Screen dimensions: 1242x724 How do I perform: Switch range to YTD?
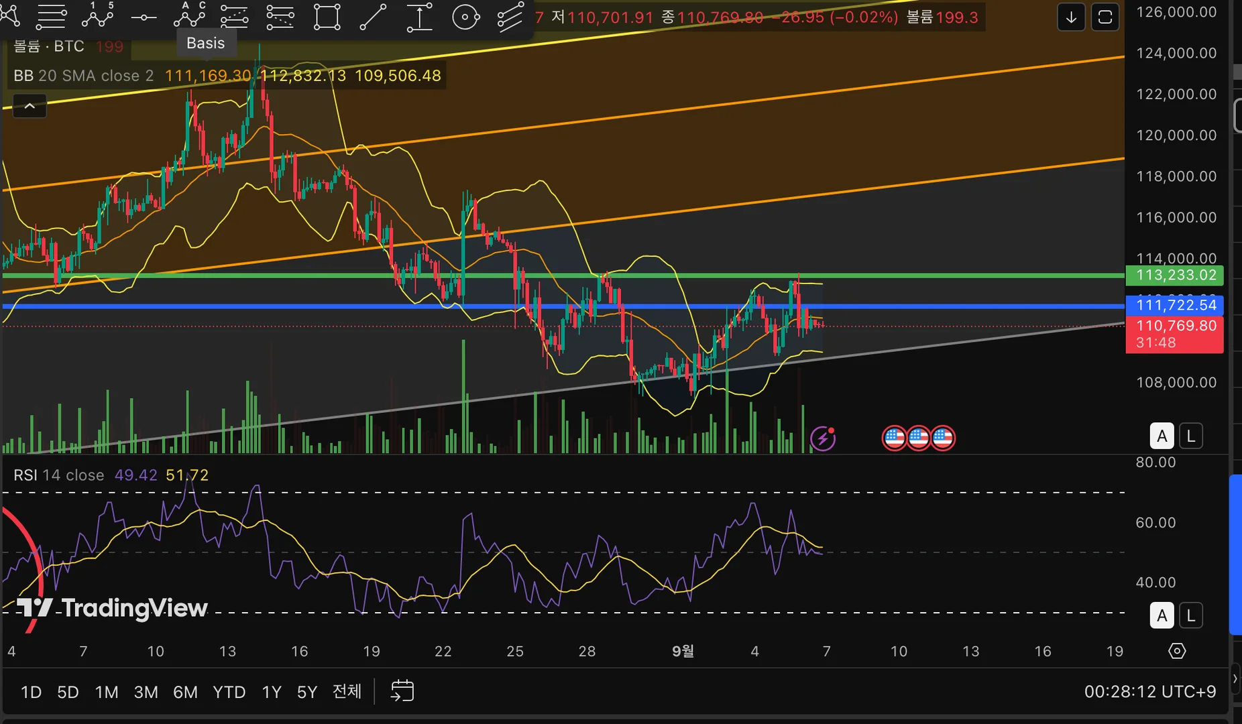pyautogui.click(x=229, y=692)
